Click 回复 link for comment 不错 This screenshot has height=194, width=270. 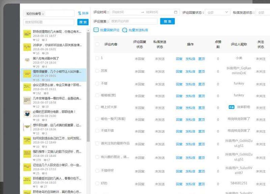point(179,84)
